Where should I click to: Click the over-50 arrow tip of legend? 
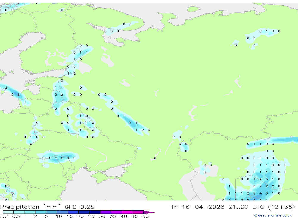149,212
